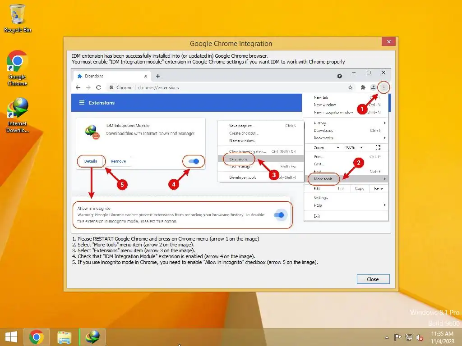Click the Extensions tab in the pictured Chrome

pyautogui.click(x=112, y=76)
